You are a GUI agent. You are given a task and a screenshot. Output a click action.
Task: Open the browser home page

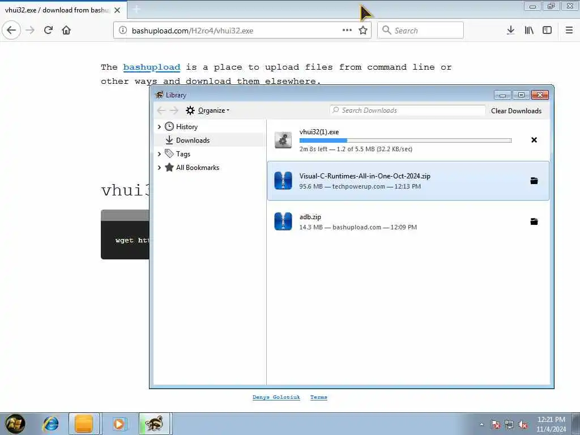point(66,30)
